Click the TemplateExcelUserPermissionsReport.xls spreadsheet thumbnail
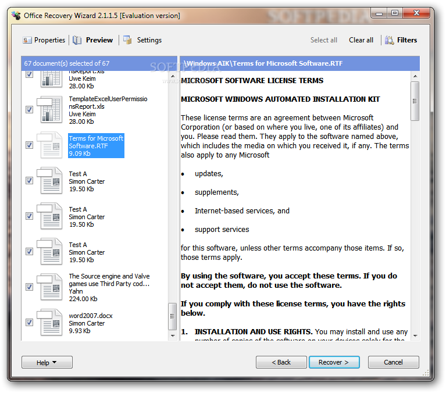Viewport: 446px width, 393px height. tap(49, 109)
